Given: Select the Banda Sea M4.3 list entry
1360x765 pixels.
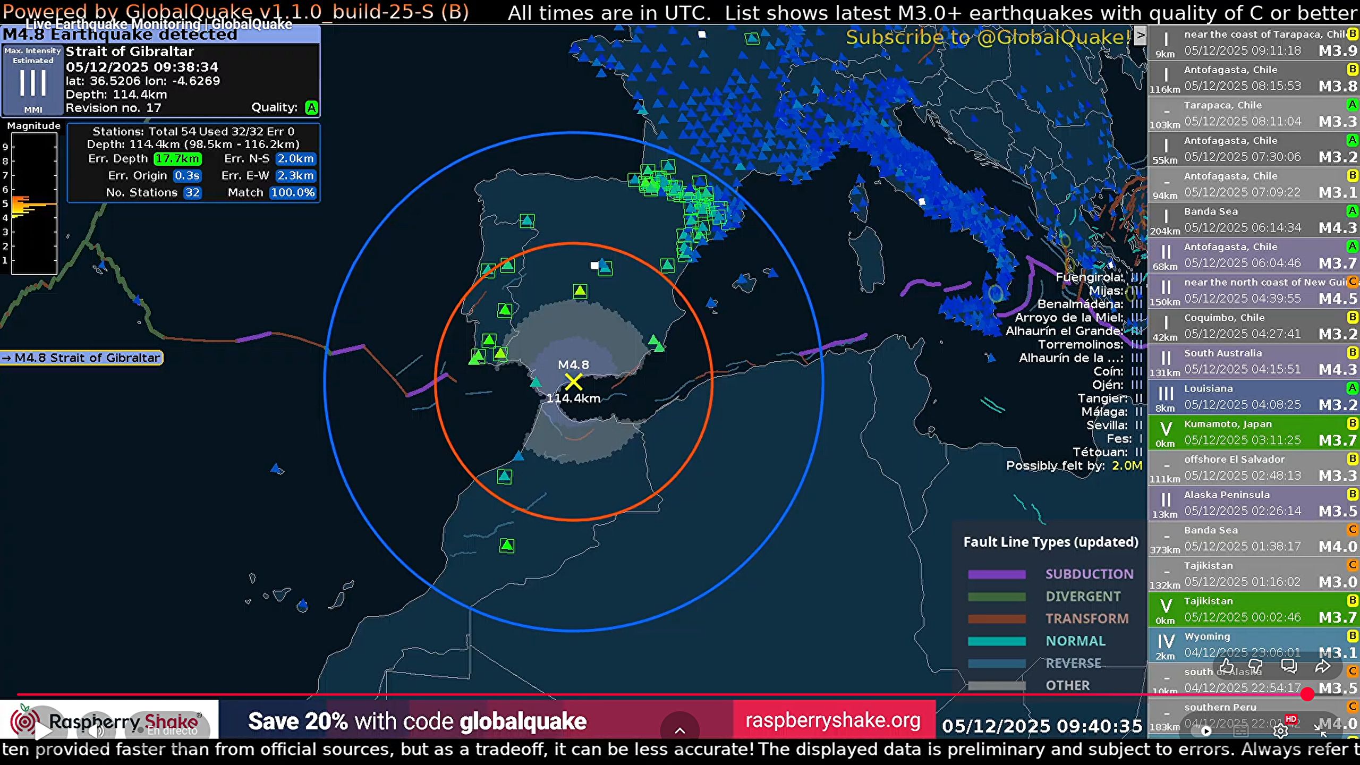Looking at the screenshot, I should (x=1254, y=219).
